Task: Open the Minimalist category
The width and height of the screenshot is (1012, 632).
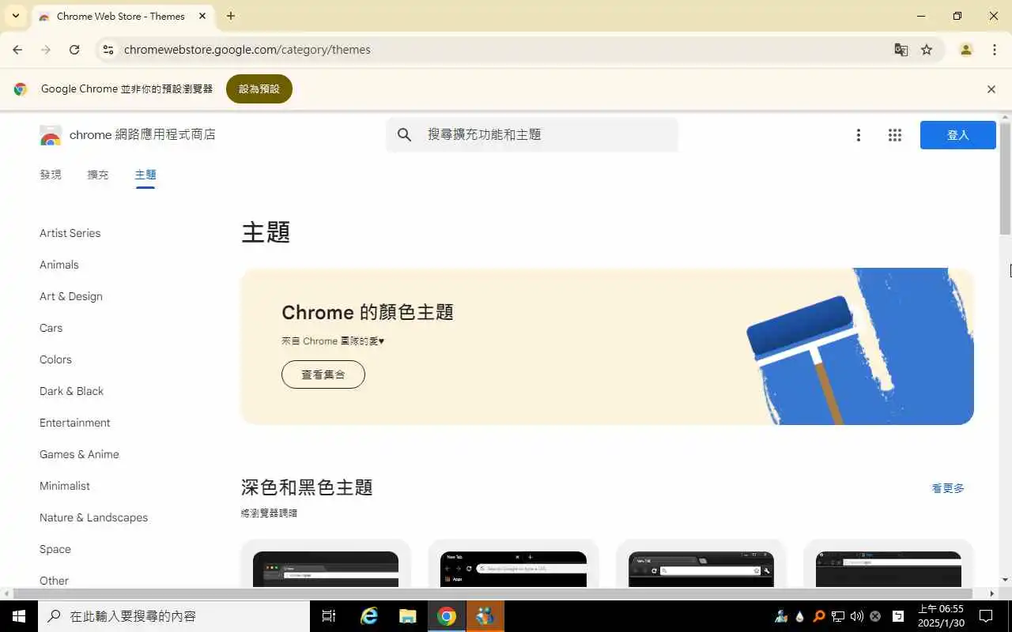Action: pos(65,486)
